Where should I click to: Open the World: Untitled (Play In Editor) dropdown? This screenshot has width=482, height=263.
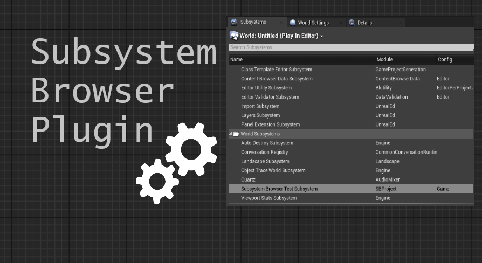click(x=281, y=36)
